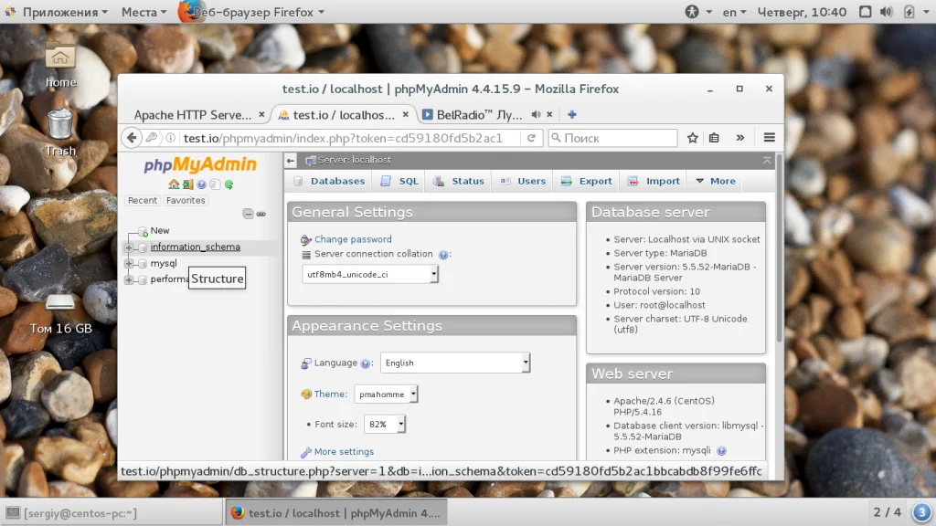
Task: Reload navigation panel with green refresh icon
Action: click(229, 184)
